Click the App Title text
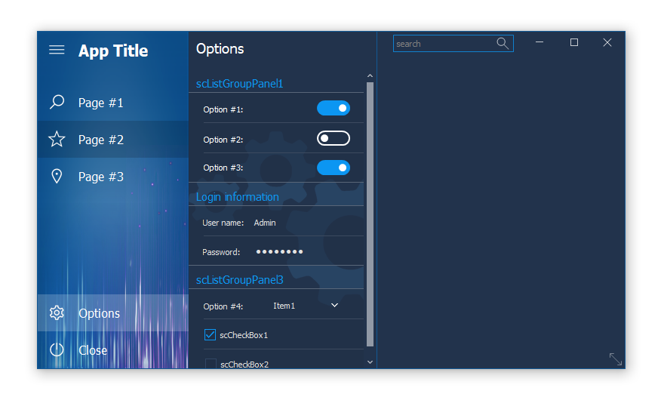Screen dimensions: 664x400 pos(113,51)
